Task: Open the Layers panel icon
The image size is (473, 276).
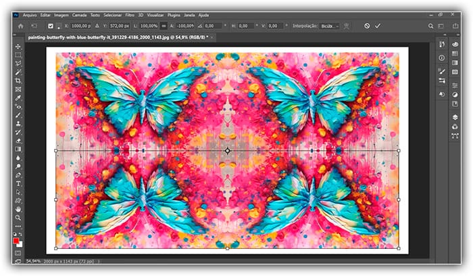Action: [x=454, y=117]
